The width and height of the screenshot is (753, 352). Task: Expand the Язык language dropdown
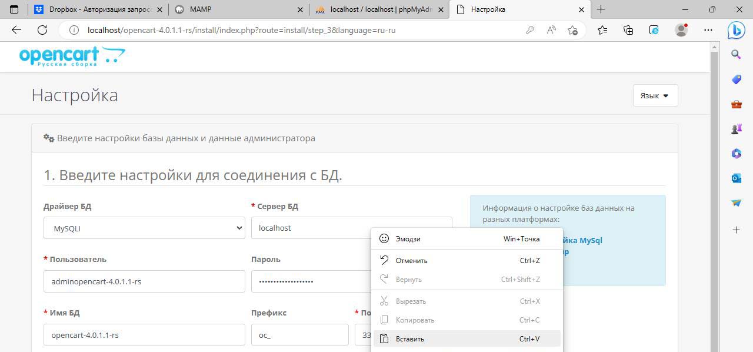pyautogui.click(x=655, y=95)
